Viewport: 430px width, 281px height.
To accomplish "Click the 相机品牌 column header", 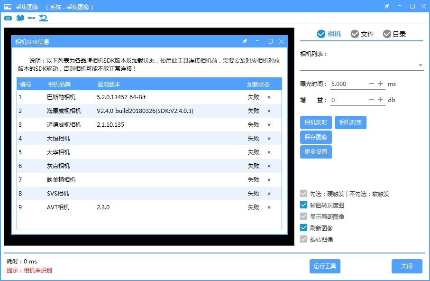I will pos(59,84).
